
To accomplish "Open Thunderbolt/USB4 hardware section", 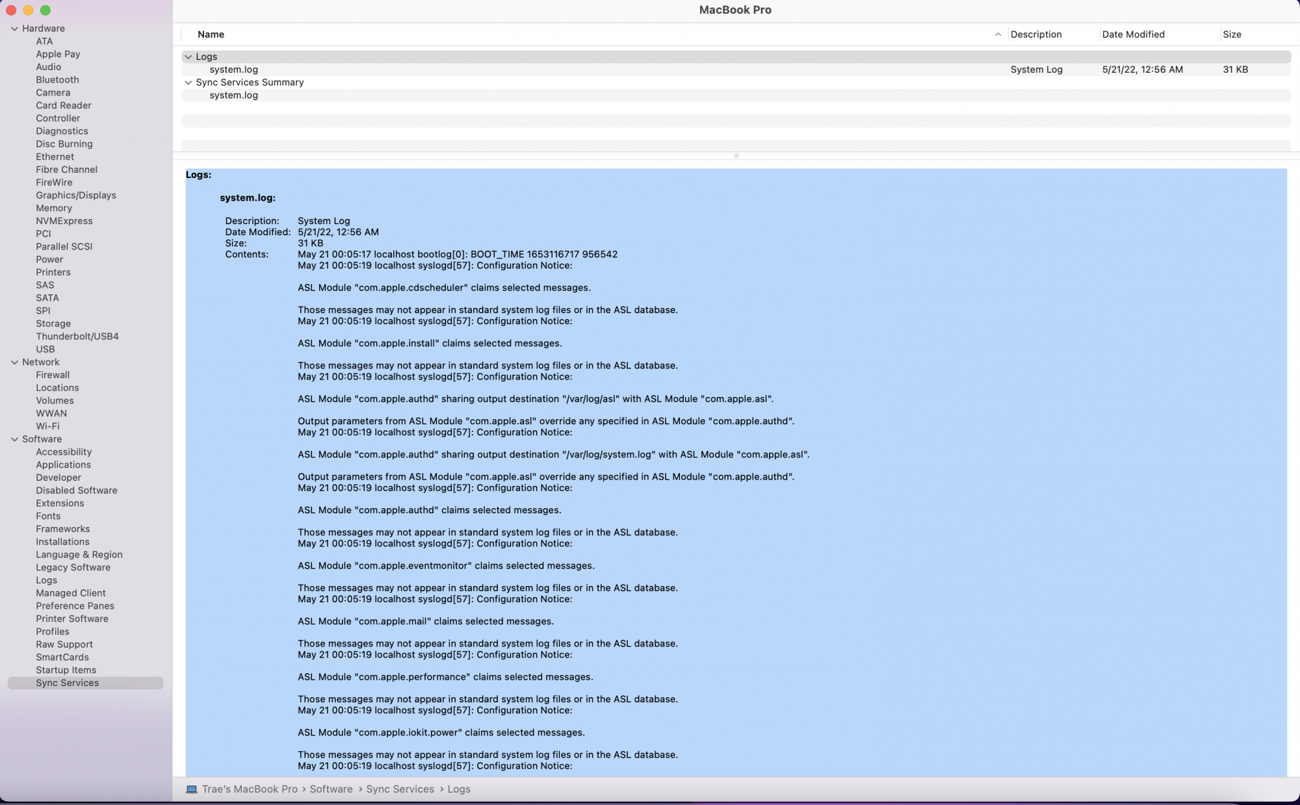I will pyautogui.click(x=77, y=337).
